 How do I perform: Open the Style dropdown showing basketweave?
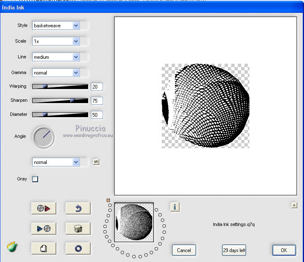click(56, 26)
